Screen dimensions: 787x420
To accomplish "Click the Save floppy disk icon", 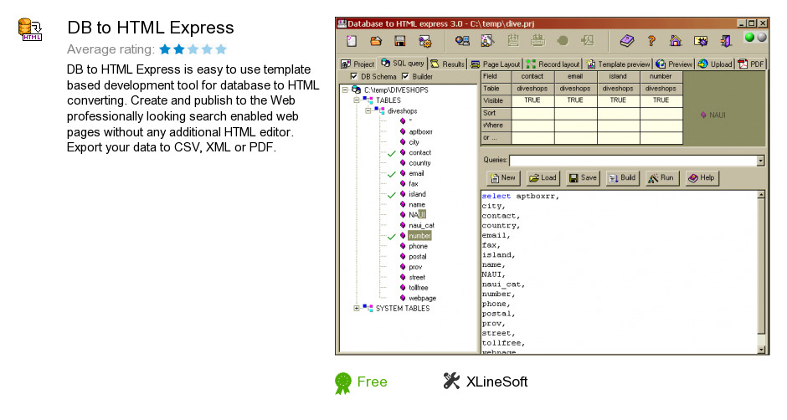I will tap(399, 41).
